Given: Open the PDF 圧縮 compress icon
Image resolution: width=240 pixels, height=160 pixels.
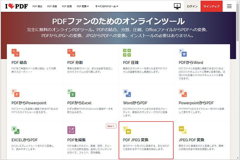Looking at the screenshot, I should point(127,53).
